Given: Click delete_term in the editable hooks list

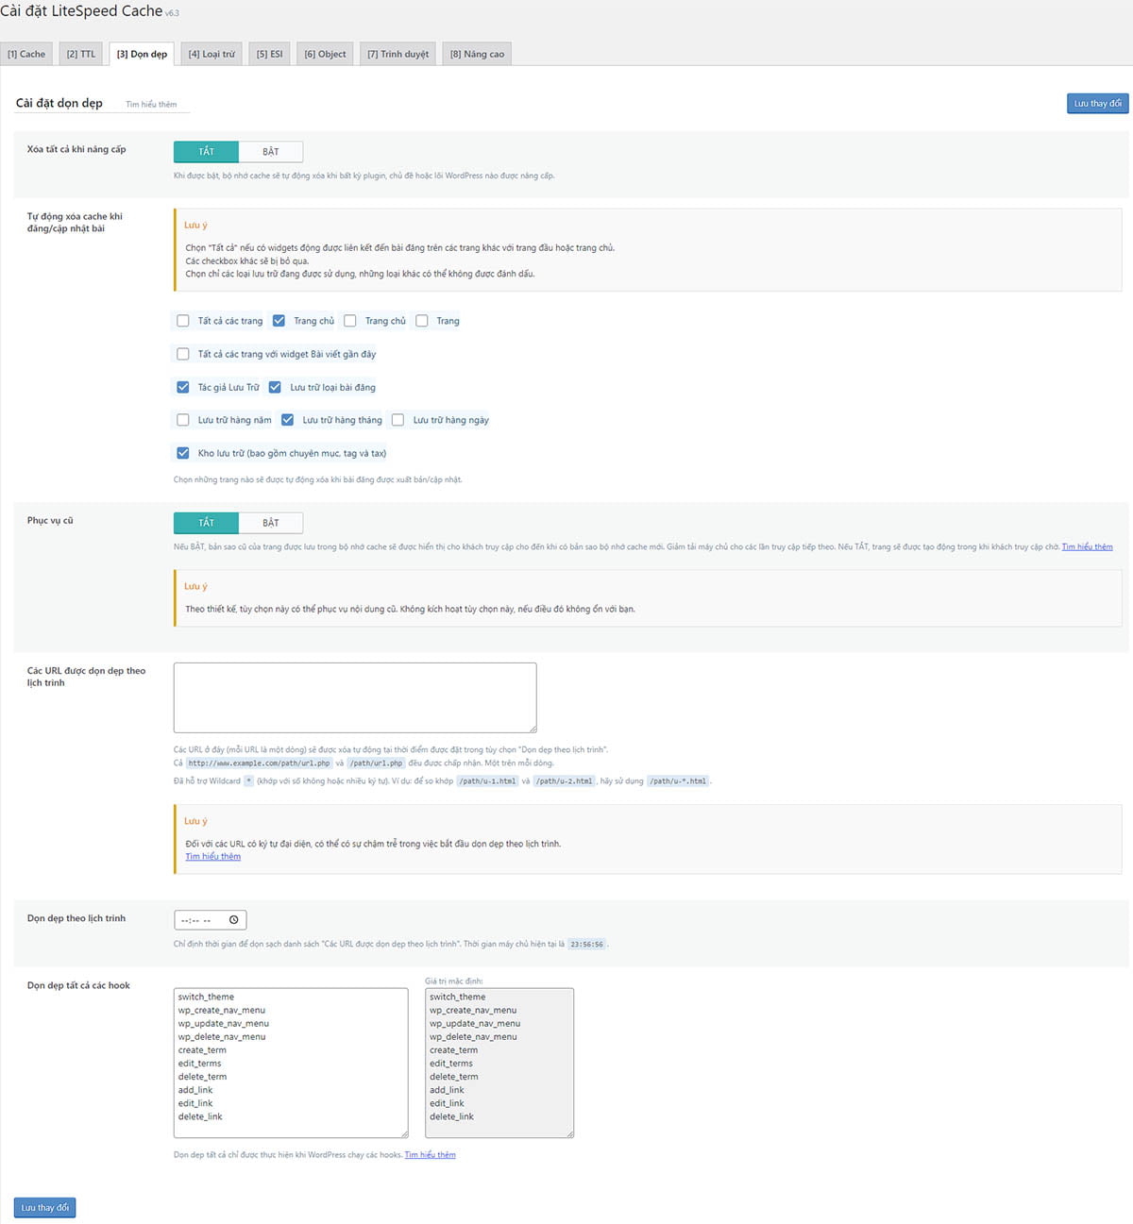Looking at the screenshot, I should tap(202, 1077).
